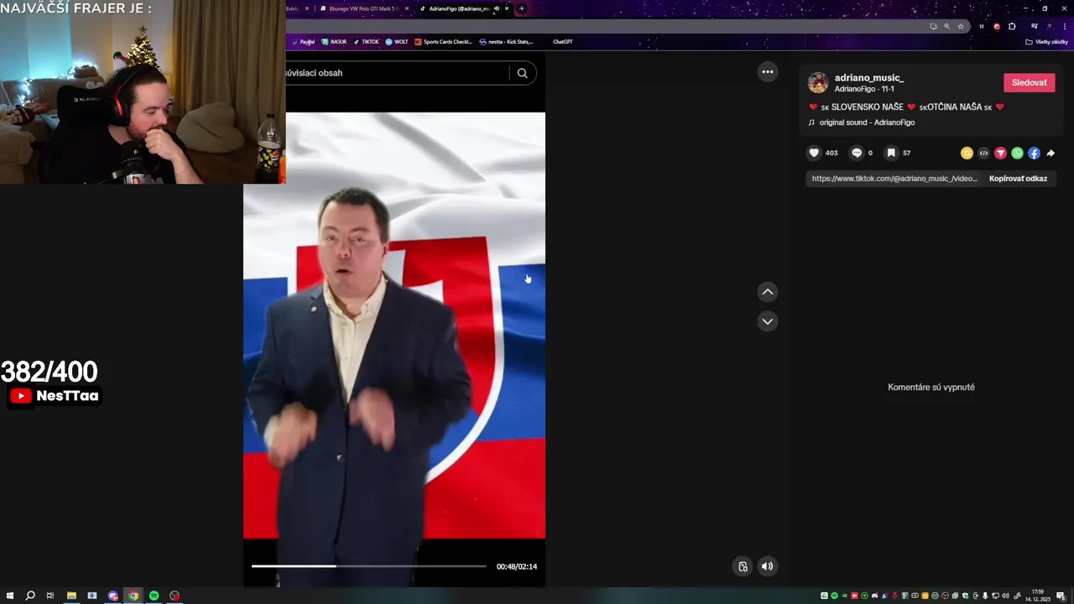Screen dimensions: 1074x604
Task: Like the video with the heart icon
Action: pos(814,153)
